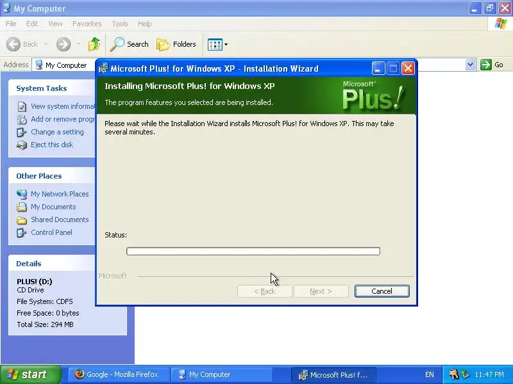Expand the Back history dropdown arrow
Screen dimensions: 513x384
click(46, 44)
